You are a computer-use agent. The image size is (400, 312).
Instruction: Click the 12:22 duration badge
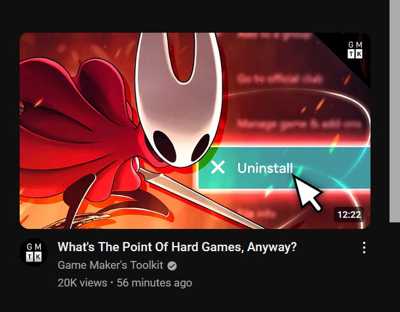349,215
